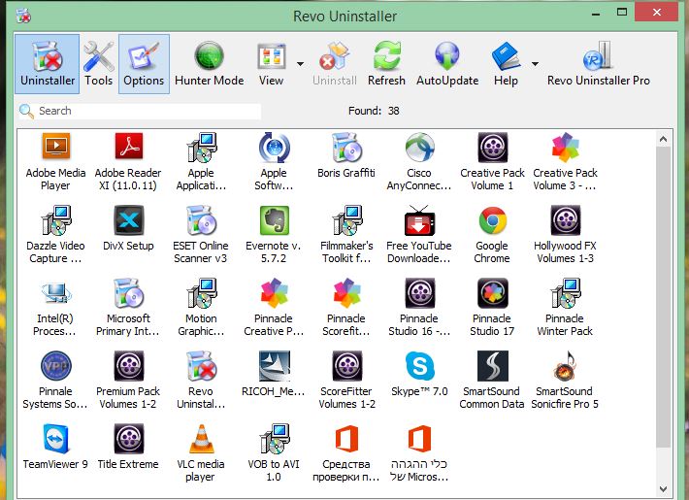Click the View toolbar button

point(272,64)
